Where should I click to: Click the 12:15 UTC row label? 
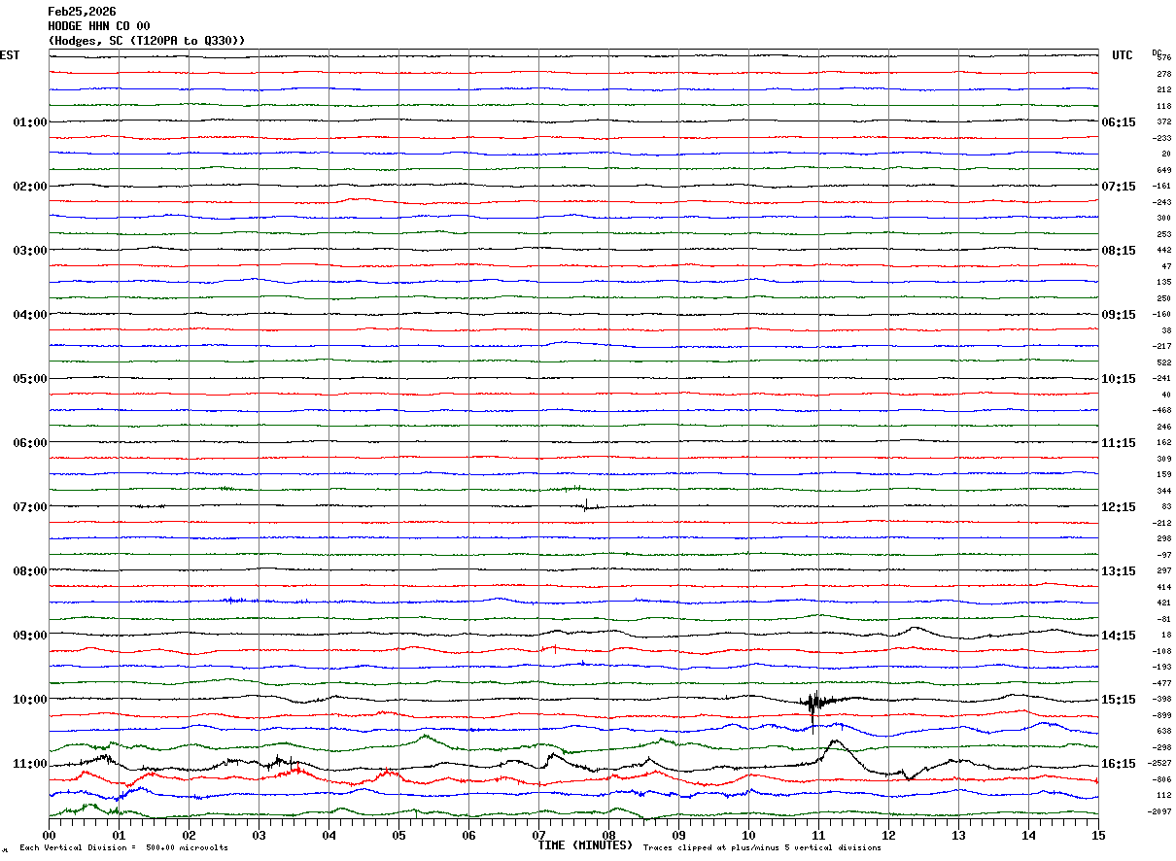coord(1118,507)
